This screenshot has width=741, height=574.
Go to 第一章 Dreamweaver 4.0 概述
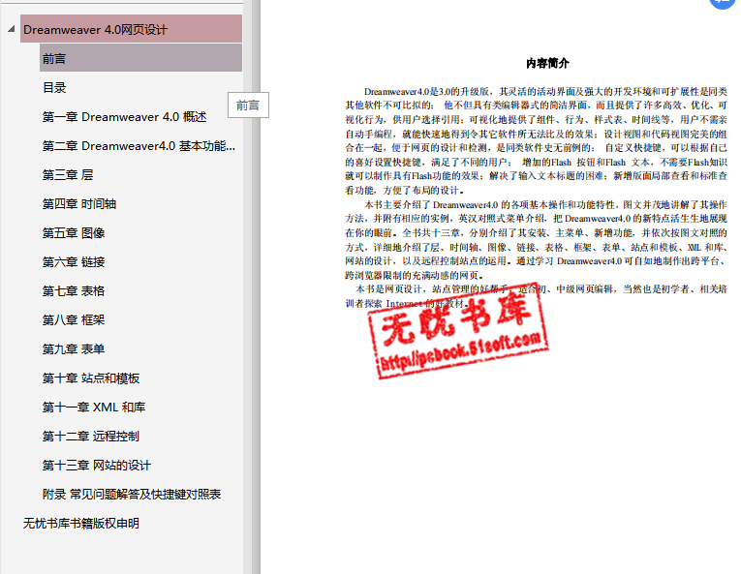point(124,117)
